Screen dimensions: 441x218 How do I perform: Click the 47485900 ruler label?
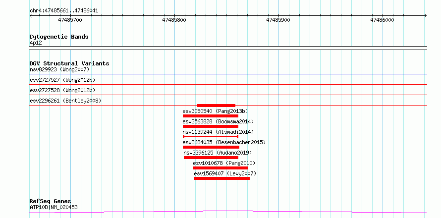click(278, 20)
